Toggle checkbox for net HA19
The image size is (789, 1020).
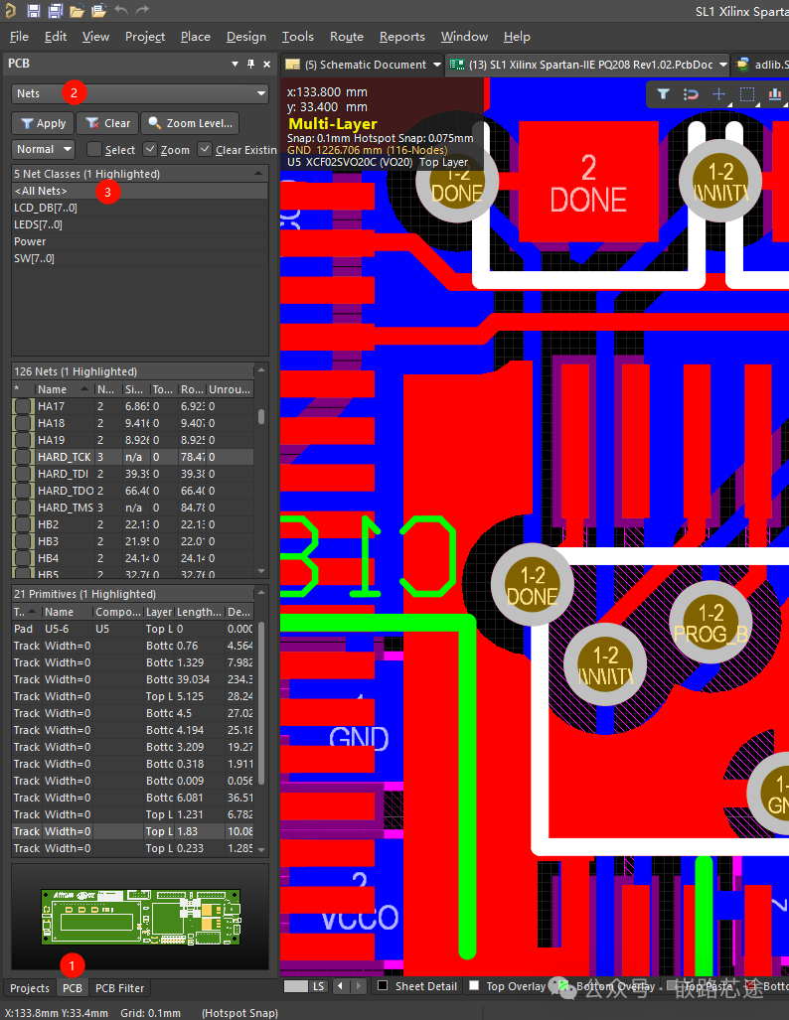click(x=24, y=440)
